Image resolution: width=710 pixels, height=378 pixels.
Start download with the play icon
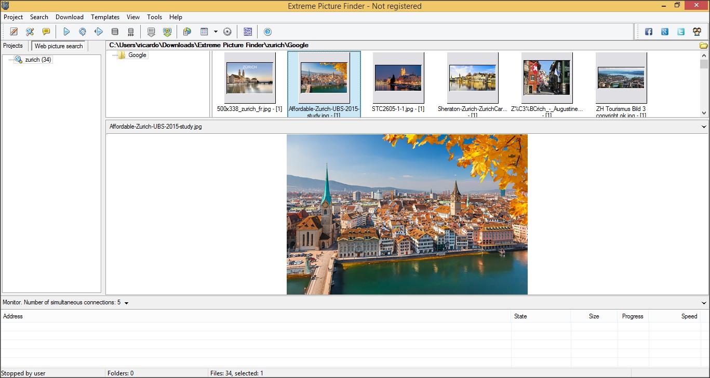66,32
